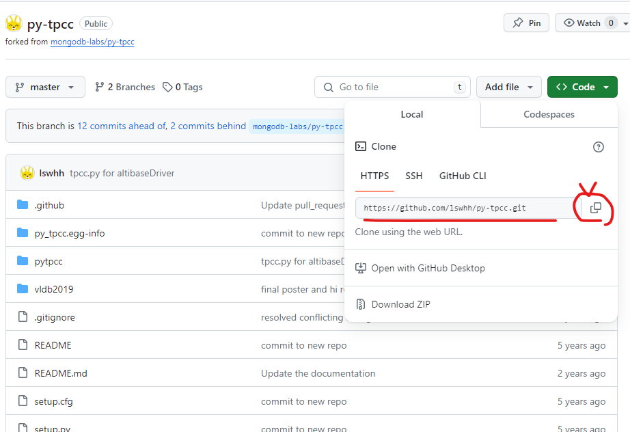Click the help question mark in Clone panel

(x=598, y=146)
